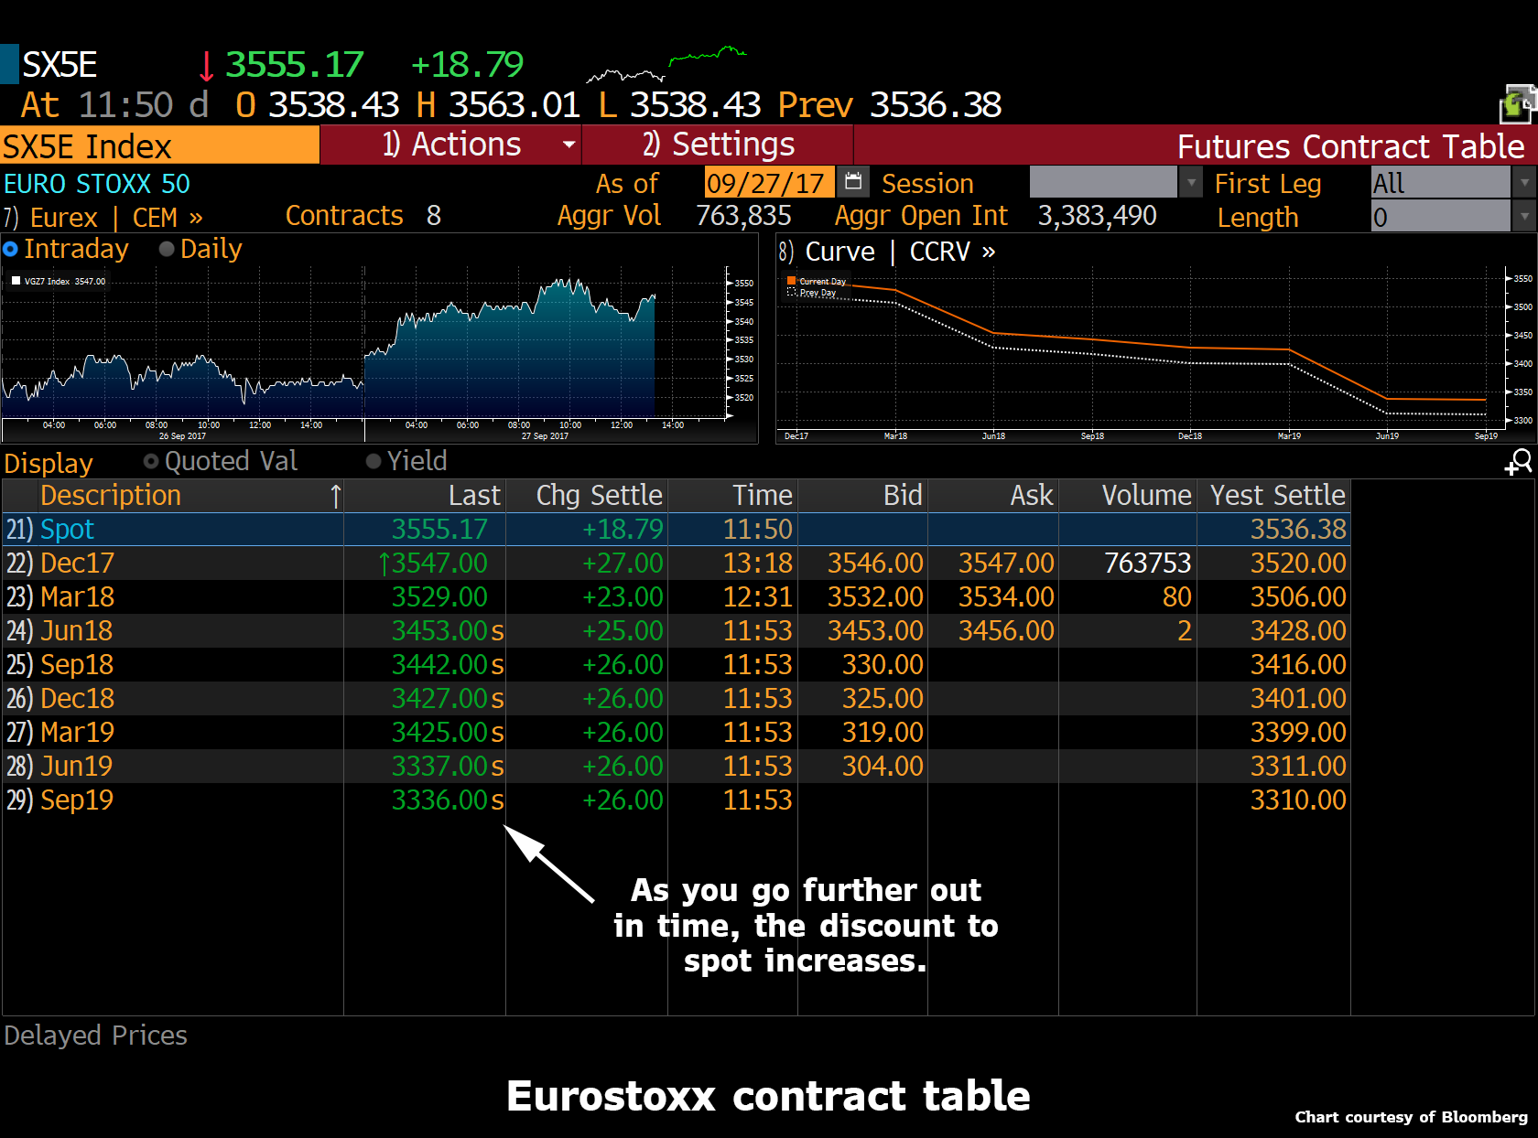Expand the Session dropdown

point(1190,182)
